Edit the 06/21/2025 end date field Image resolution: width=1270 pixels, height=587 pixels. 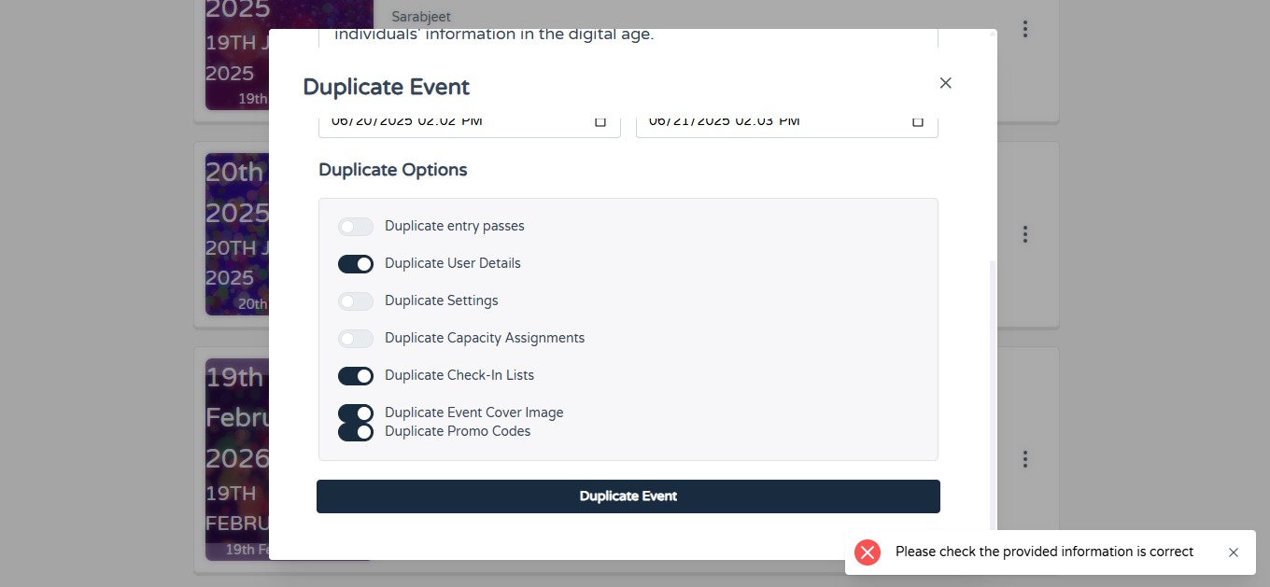pyautogui.click(x=787, y=121)
